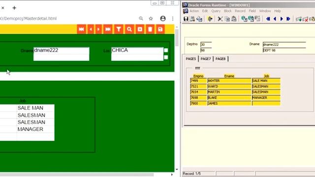Go to next record in web toolbar
The width and height of the screenshot is (315, 177).
98,29
